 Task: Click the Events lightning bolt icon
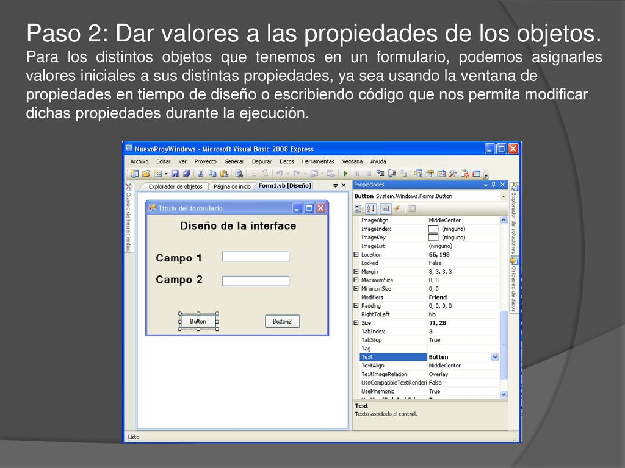point(397,208)
